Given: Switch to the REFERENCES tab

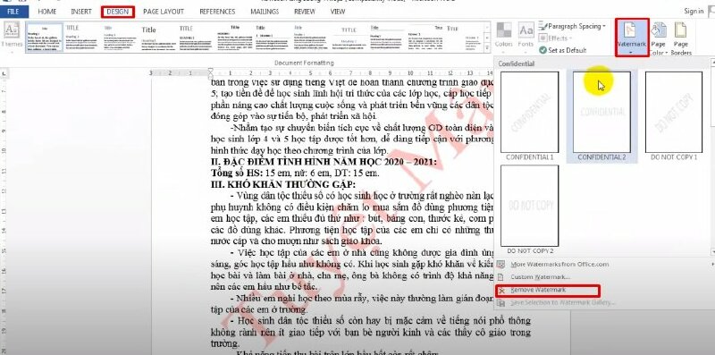Looking at the screenshot, I should (217, 12).
